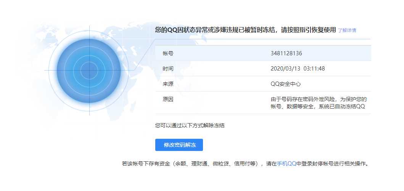
Task: Follow the 手机QQ link
Action: coord(287,164)
